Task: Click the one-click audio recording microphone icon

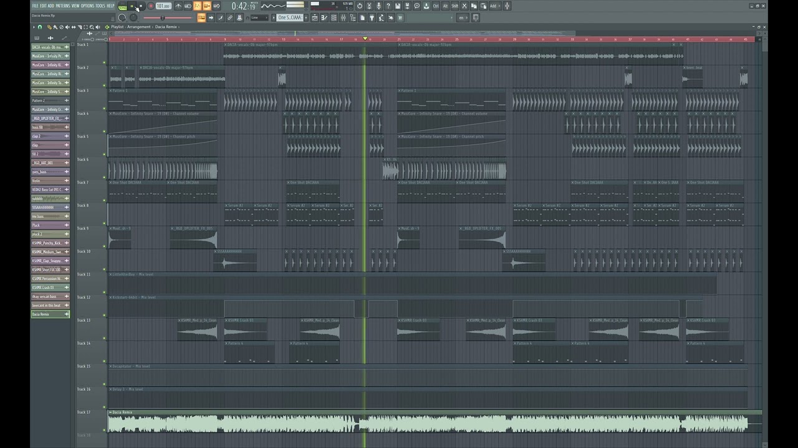Action: pos(378,6)
